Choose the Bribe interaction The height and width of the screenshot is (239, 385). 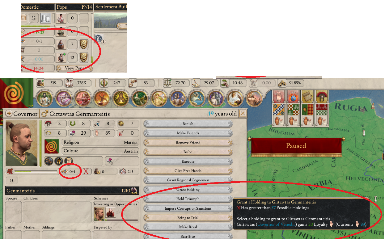coord(188,152)
